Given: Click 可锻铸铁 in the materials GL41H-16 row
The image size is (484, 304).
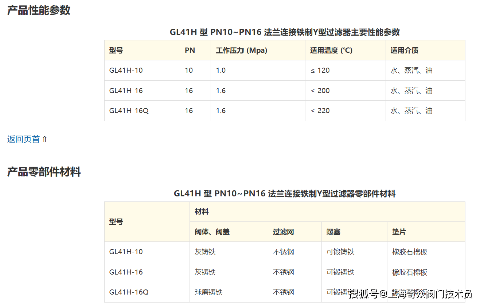Looking at the screenshot, I should click(340, 272).
